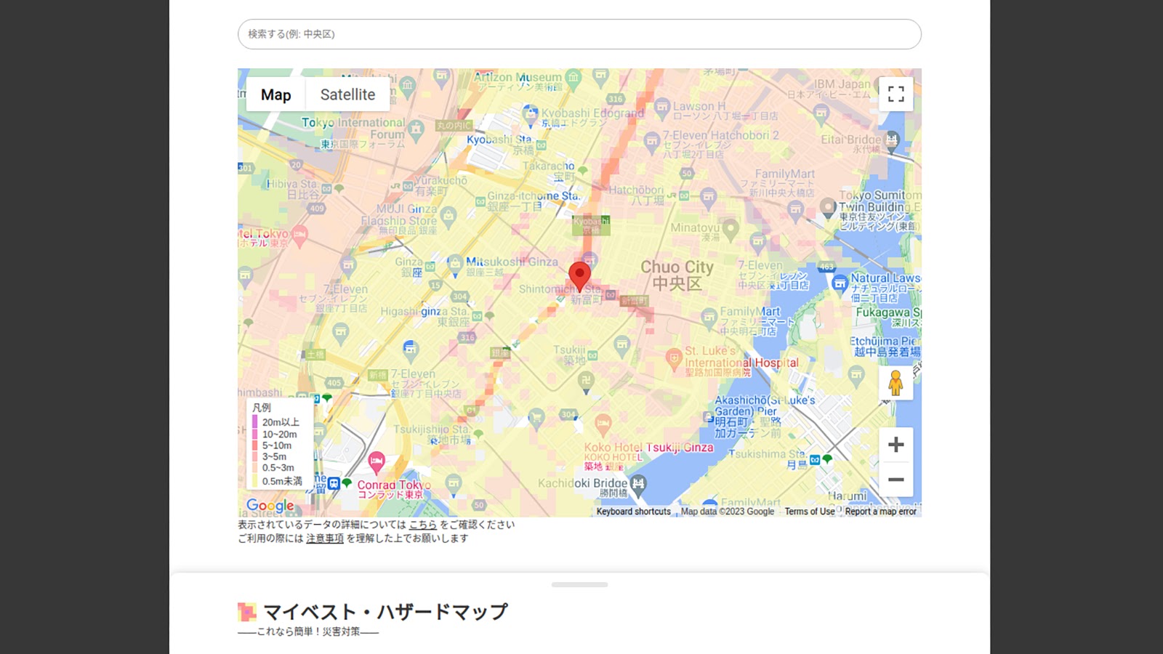Click the Yūrakuchō 有楽町 station label
Screen dimensions: 1163x654
point(441,185)
